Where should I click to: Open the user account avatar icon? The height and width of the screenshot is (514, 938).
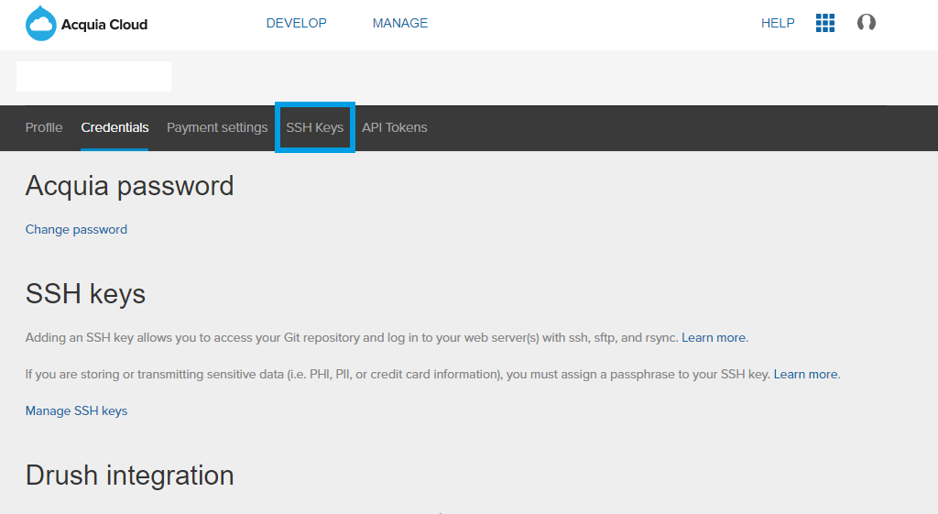866,23
